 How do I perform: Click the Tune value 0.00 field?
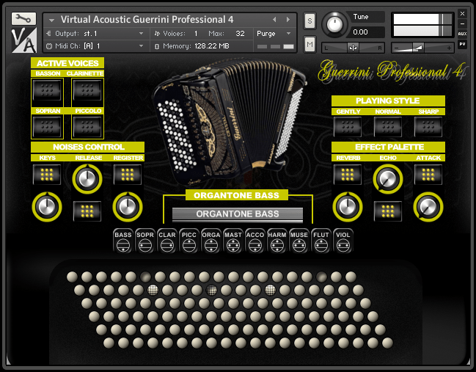(367, 32)
